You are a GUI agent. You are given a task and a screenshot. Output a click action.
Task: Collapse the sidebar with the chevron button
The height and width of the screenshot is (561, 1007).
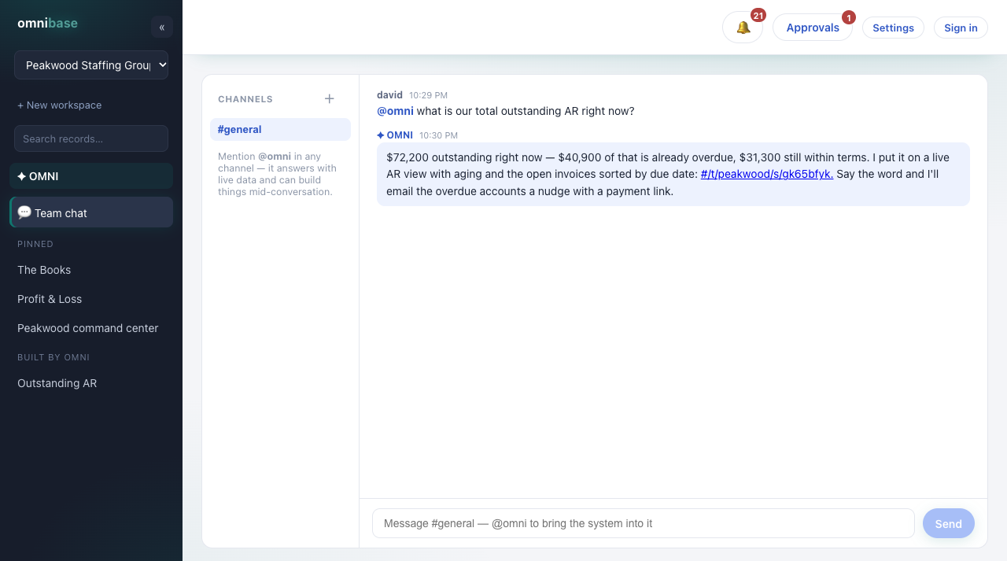162,27
